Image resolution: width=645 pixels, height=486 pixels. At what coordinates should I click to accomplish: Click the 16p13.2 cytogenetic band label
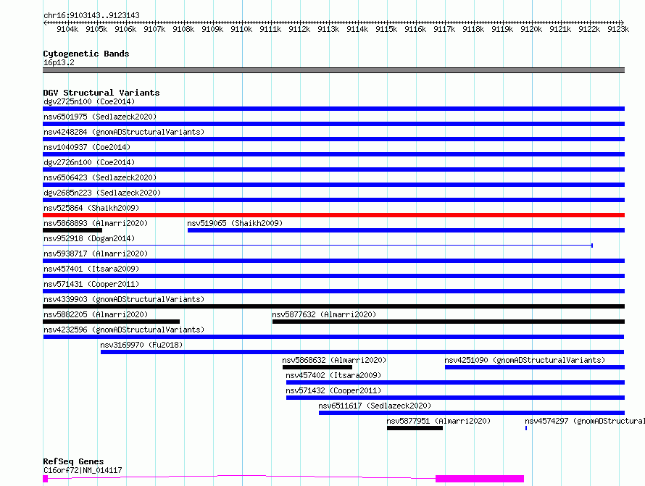(x=59, y=62)
